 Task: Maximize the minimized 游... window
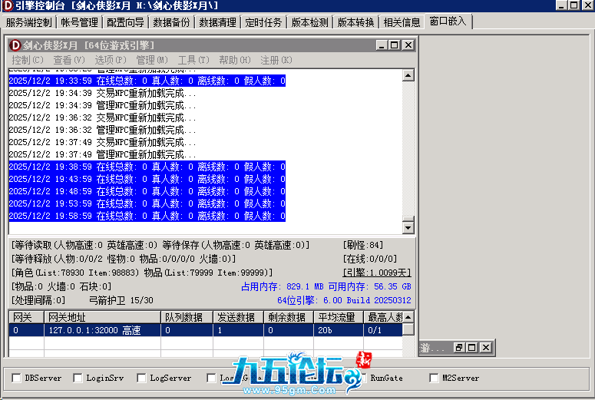click(x=472, y=347)
